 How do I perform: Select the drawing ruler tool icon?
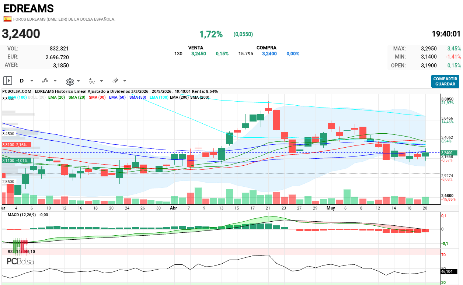pos(115,81)
